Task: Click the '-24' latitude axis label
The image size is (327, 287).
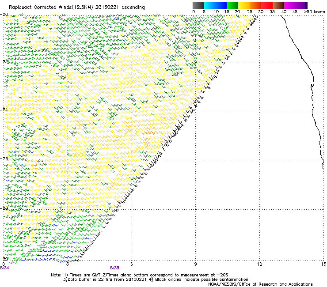Action: click(4, 110)
